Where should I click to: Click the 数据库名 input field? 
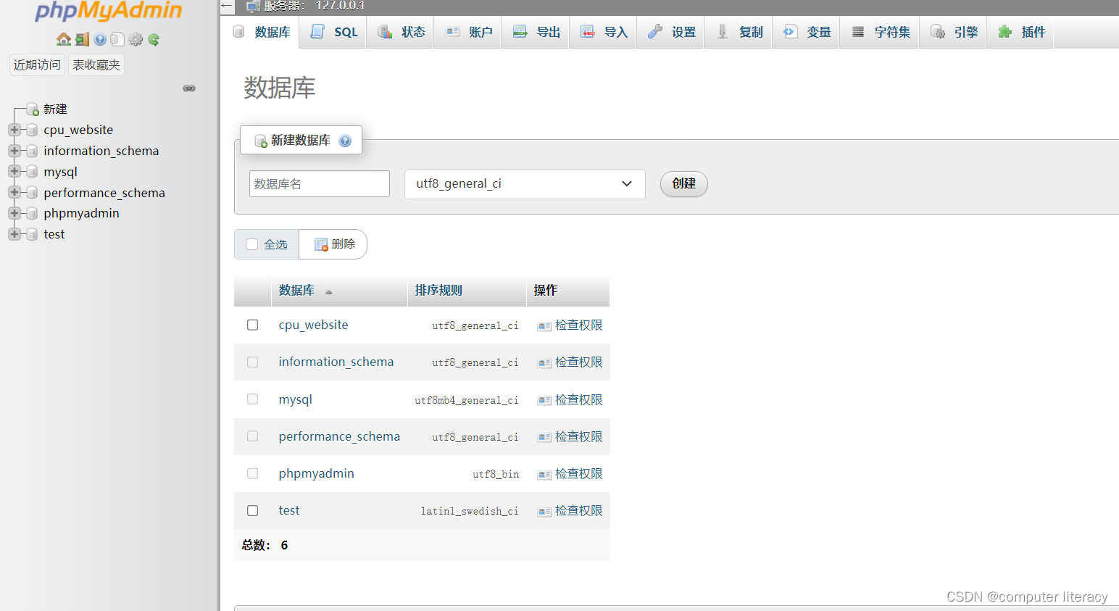pyautogui.click(x=320, y=183)
